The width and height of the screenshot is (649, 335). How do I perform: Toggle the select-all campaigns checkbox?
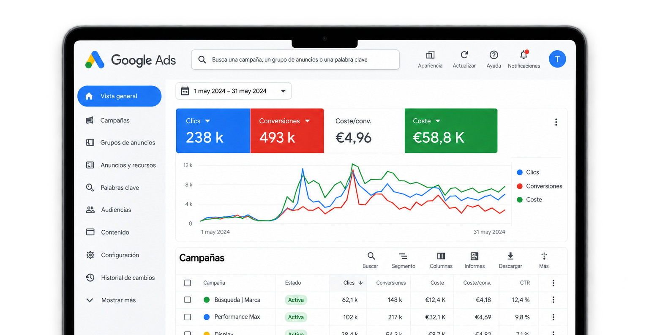click(x=188, y=283)
